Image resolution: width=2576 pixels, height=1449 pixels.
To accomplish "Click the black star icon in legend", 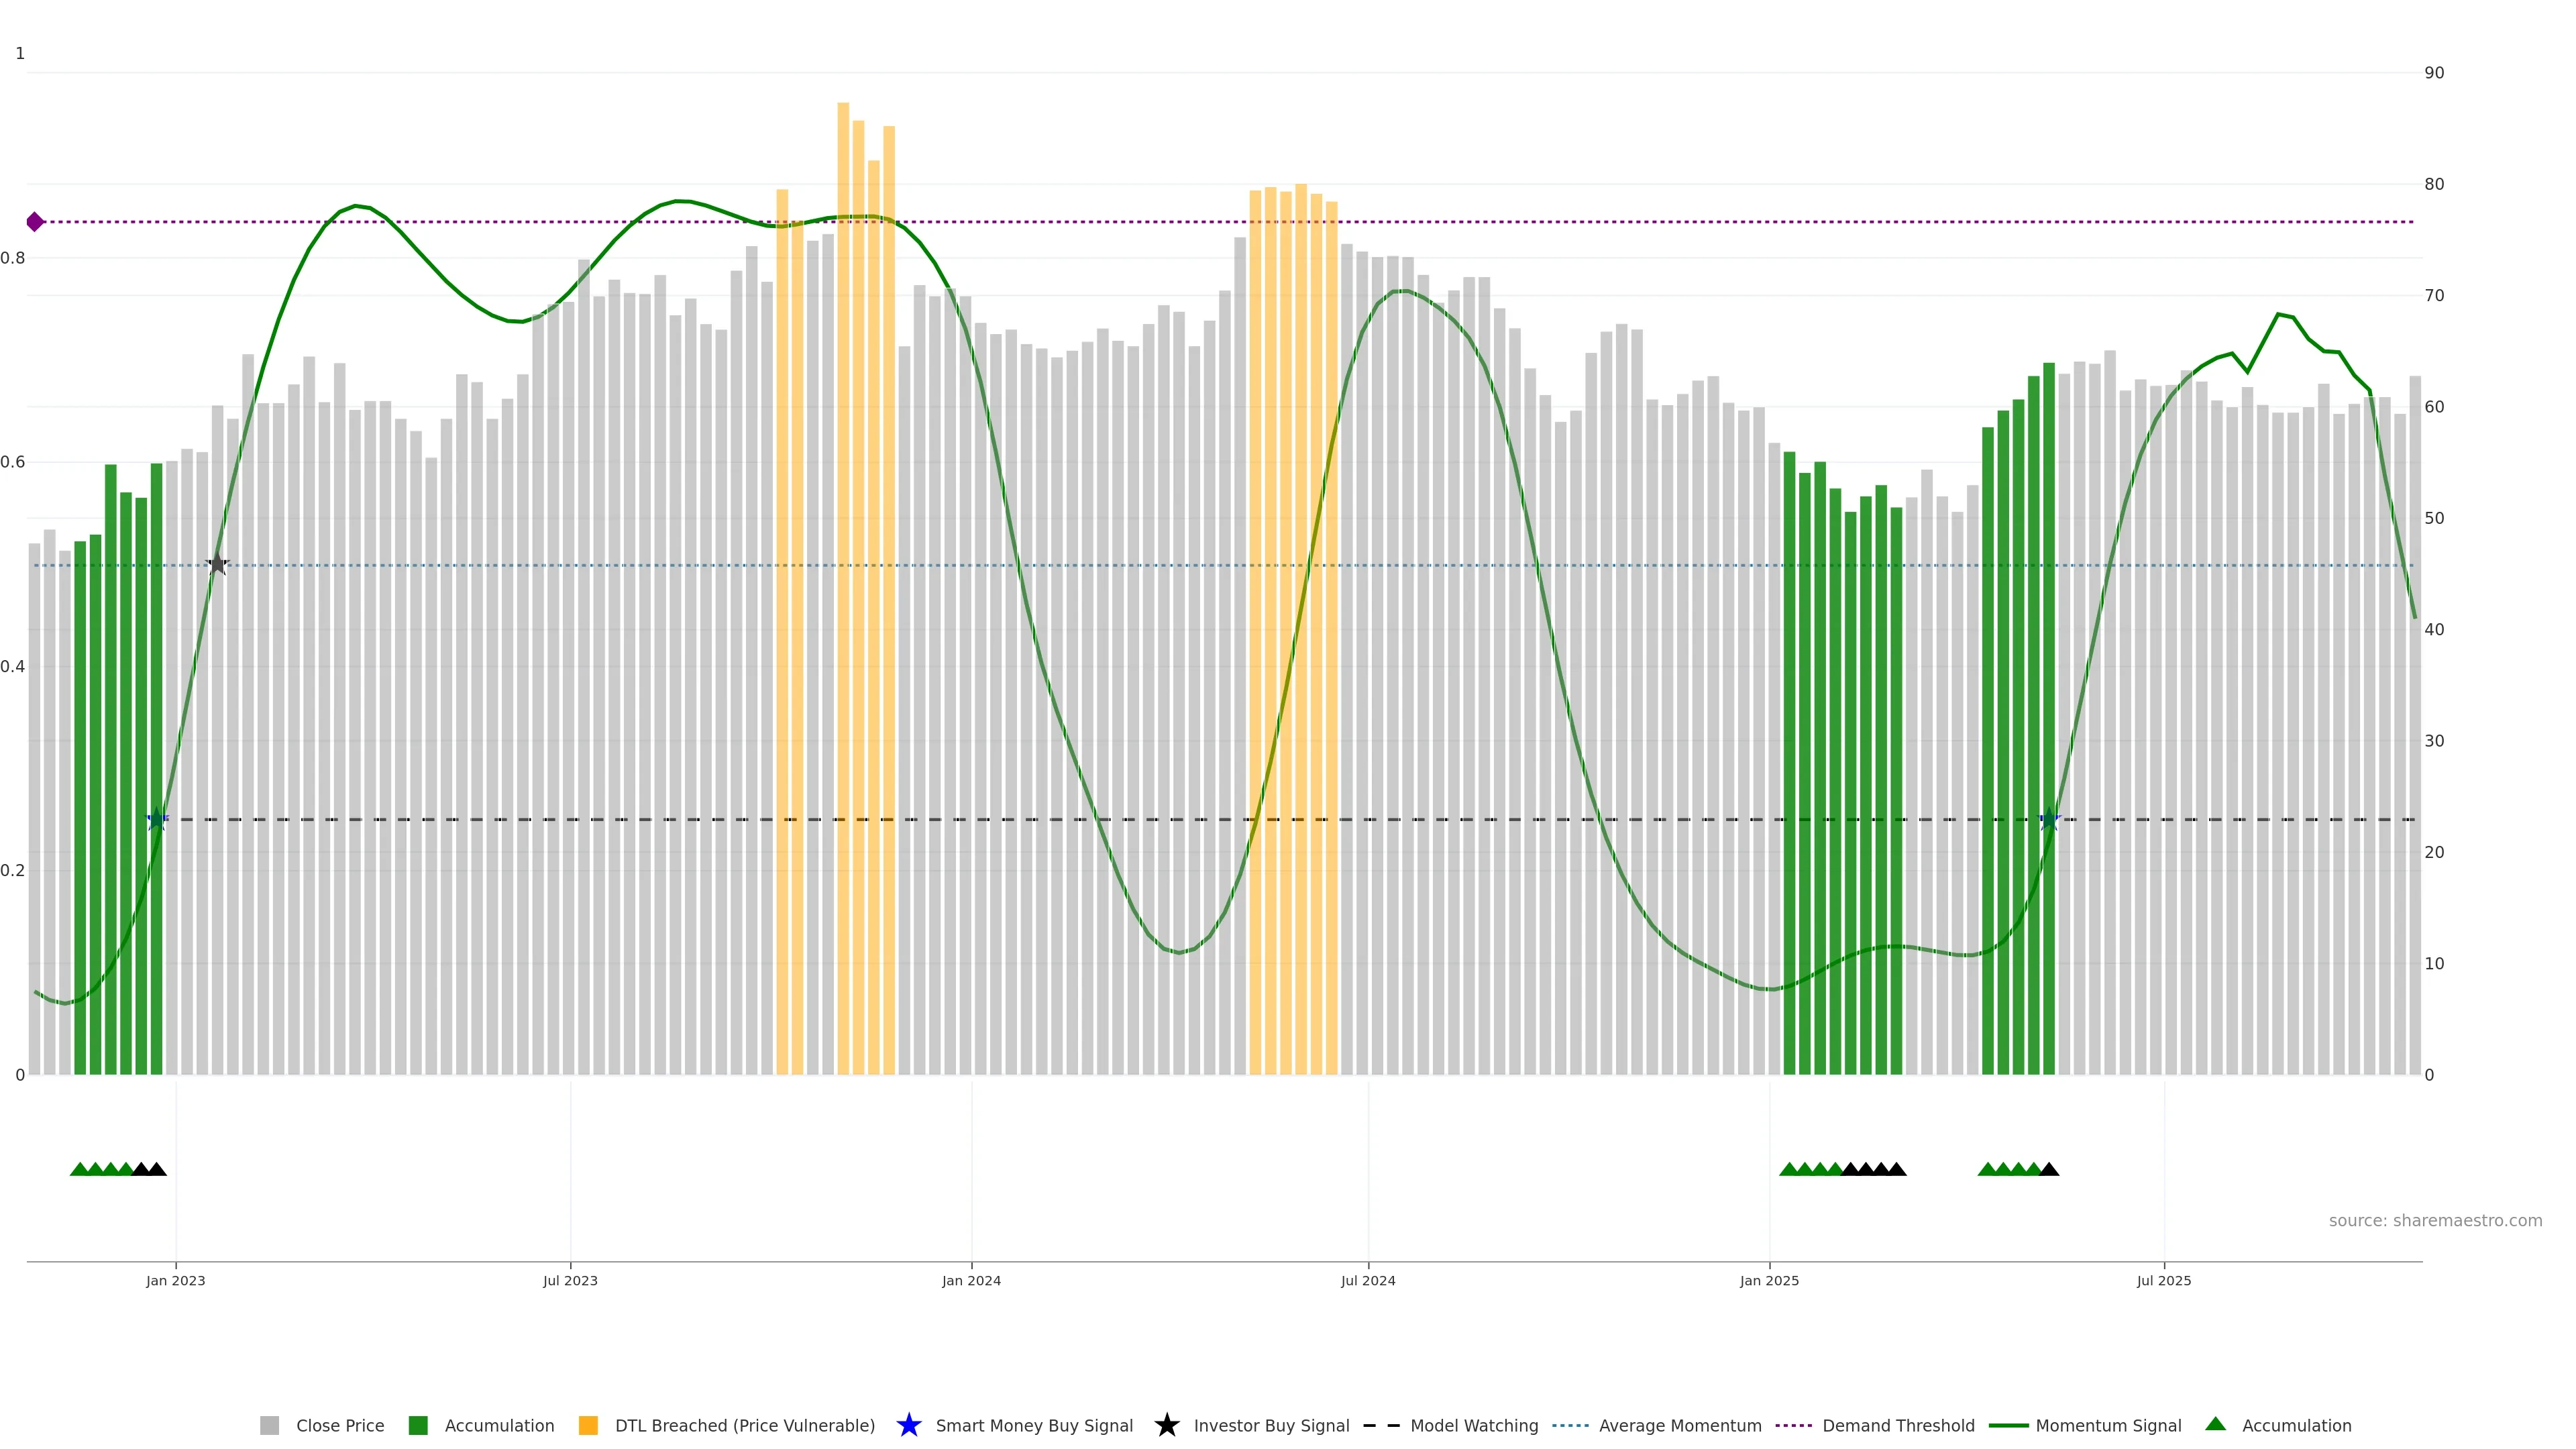I will click(x=1166, y=1425).
